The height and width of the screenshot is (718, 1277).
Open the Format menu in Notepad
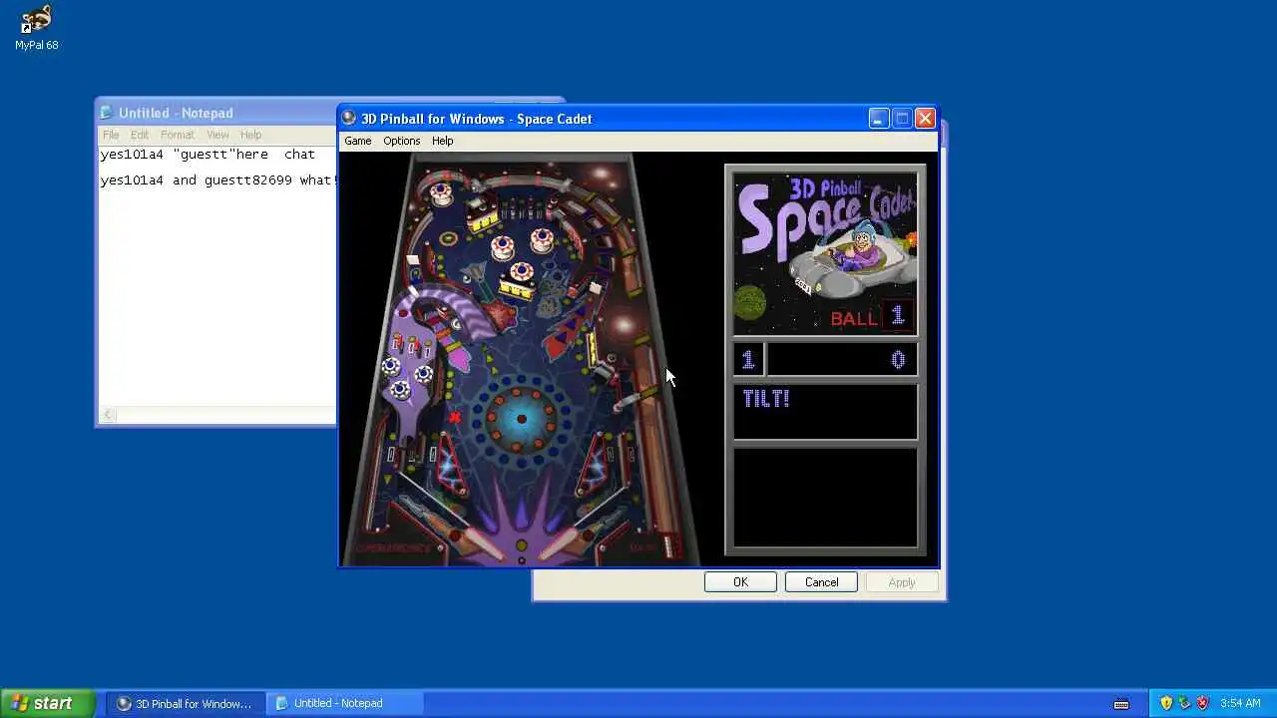178,135
